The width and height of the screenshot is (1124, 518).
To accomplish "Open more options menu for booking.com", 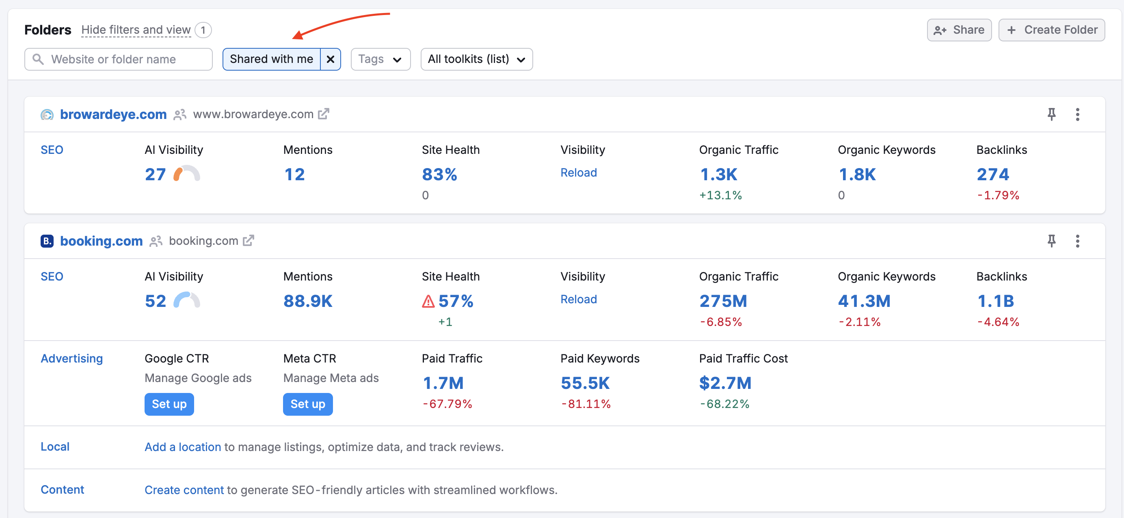I will click(1077, 241).
